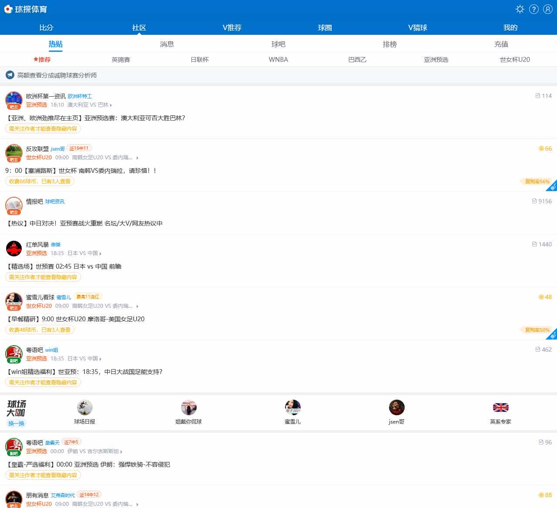The width and height of the screenshot is (557, 508).
Task: Open the 中日对决 hot discussion post
Action: point(85,223)
